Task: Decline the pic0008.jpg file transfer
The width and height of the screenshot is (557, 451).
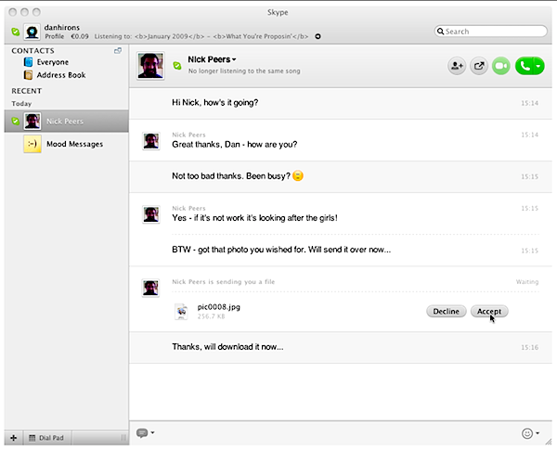Action: tap(447, 312)
